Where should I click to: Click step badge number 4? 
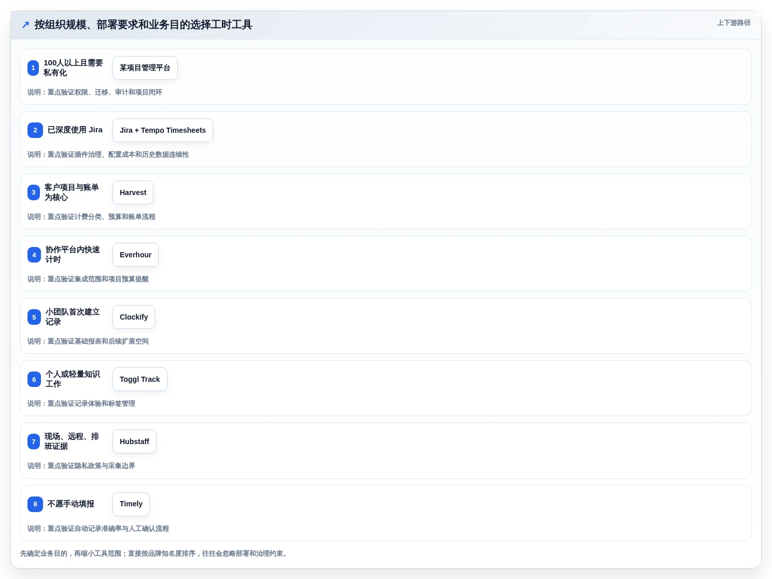(x=34, y=255)
